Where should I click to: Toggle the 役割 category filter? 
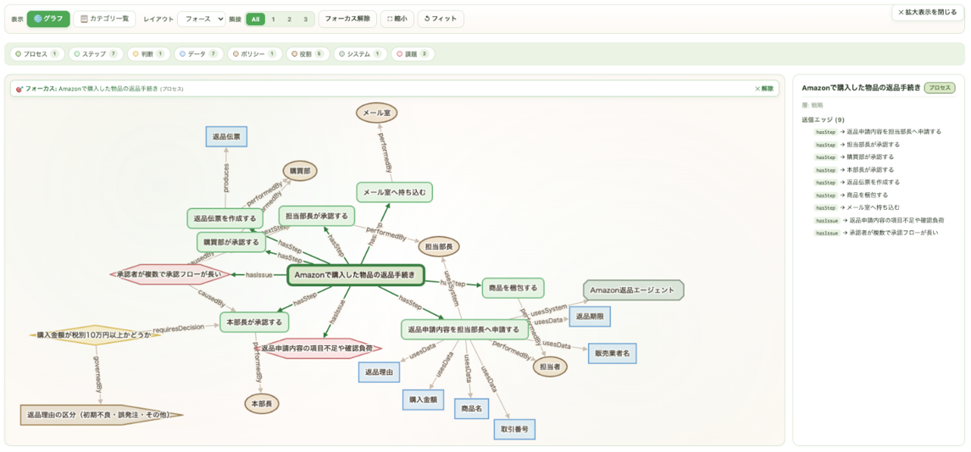[308, 54]
